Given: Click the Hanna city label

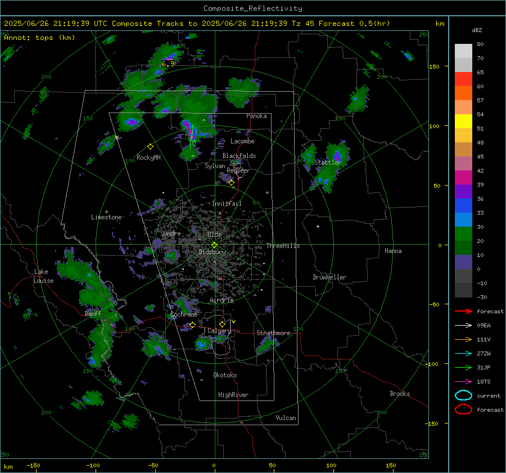Looking at the screenshot, I should pyautogui.click(x=393, y=251).
